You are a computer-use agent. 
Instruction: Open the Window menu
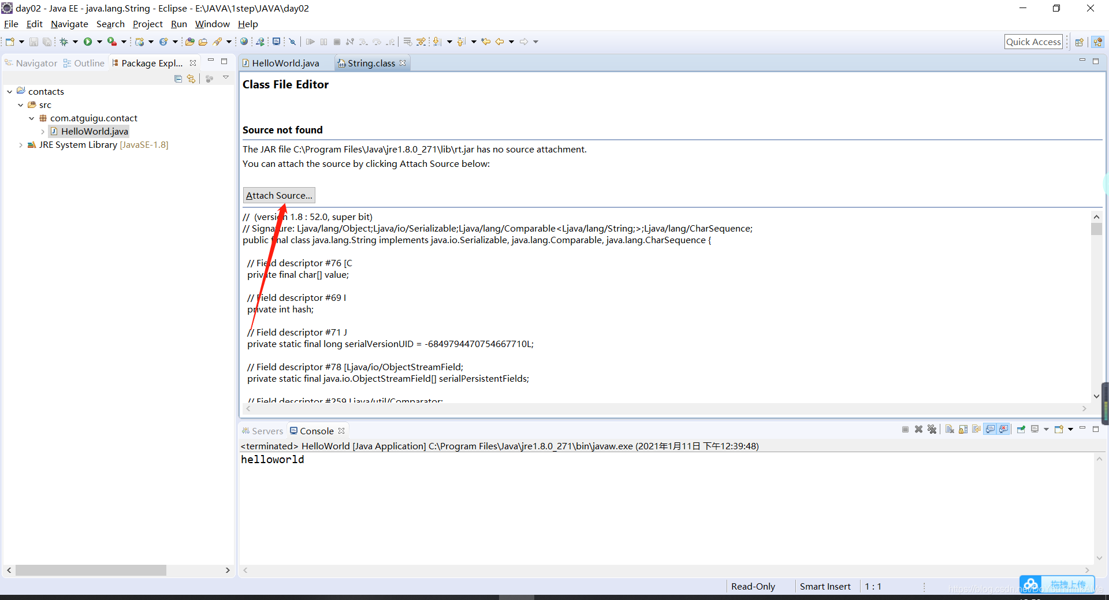point(212,24)
